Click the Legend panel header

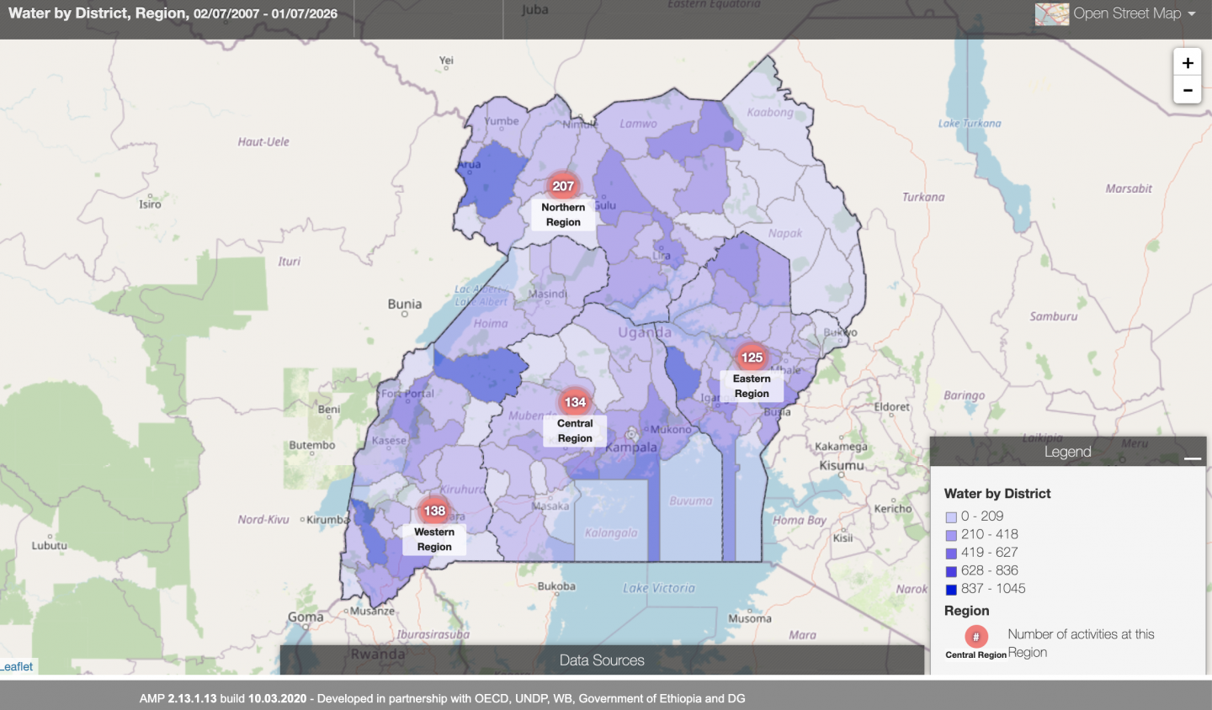pos(1067,452)
